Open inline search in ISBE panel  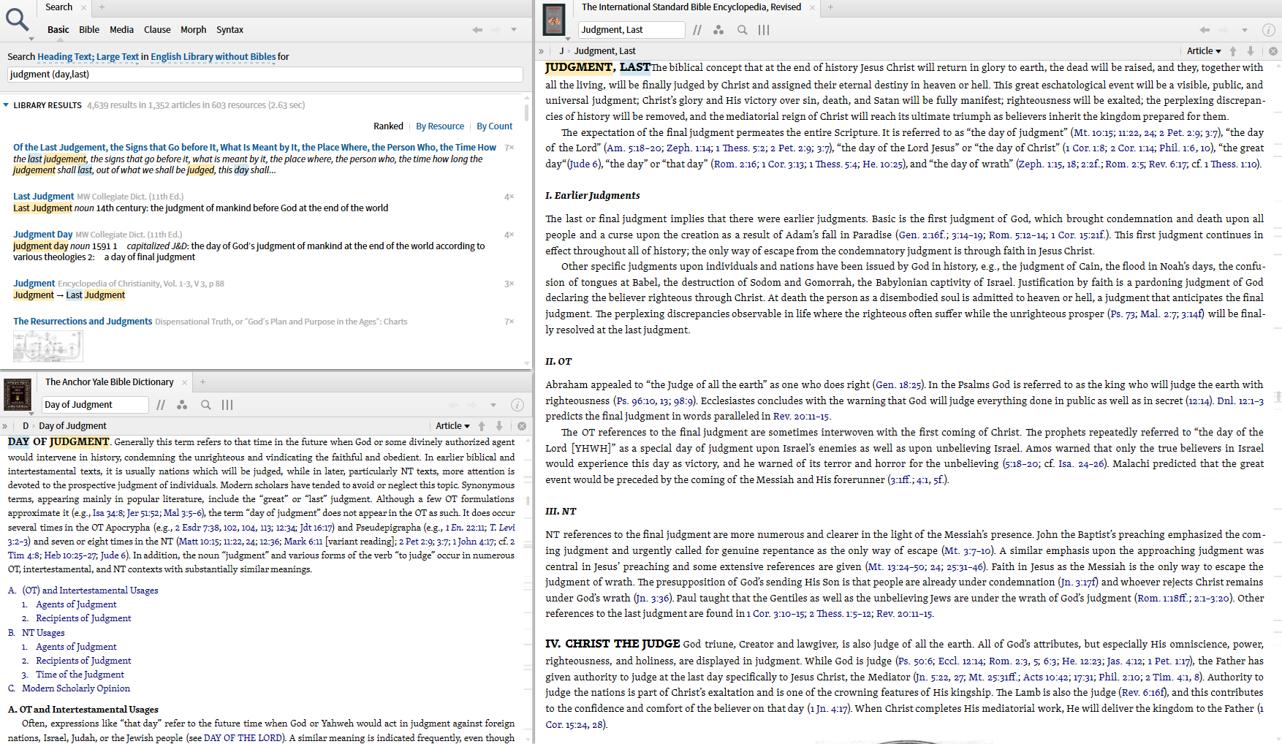coord(742,30)
